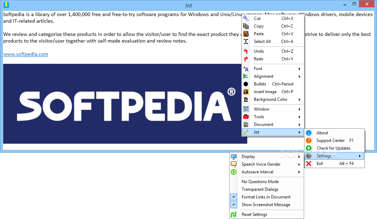Open the www.softpedia.com link

pos(25,54)
